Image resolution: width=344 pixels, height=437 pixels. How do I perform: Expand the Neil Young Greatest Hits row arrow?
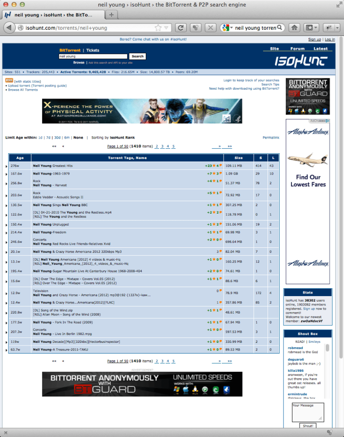click(7, 166)
